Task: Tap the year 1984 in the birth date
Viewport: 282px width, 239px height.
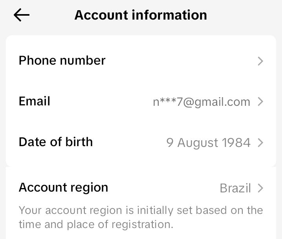Action: pyautogui.click(x=236, y=143)
